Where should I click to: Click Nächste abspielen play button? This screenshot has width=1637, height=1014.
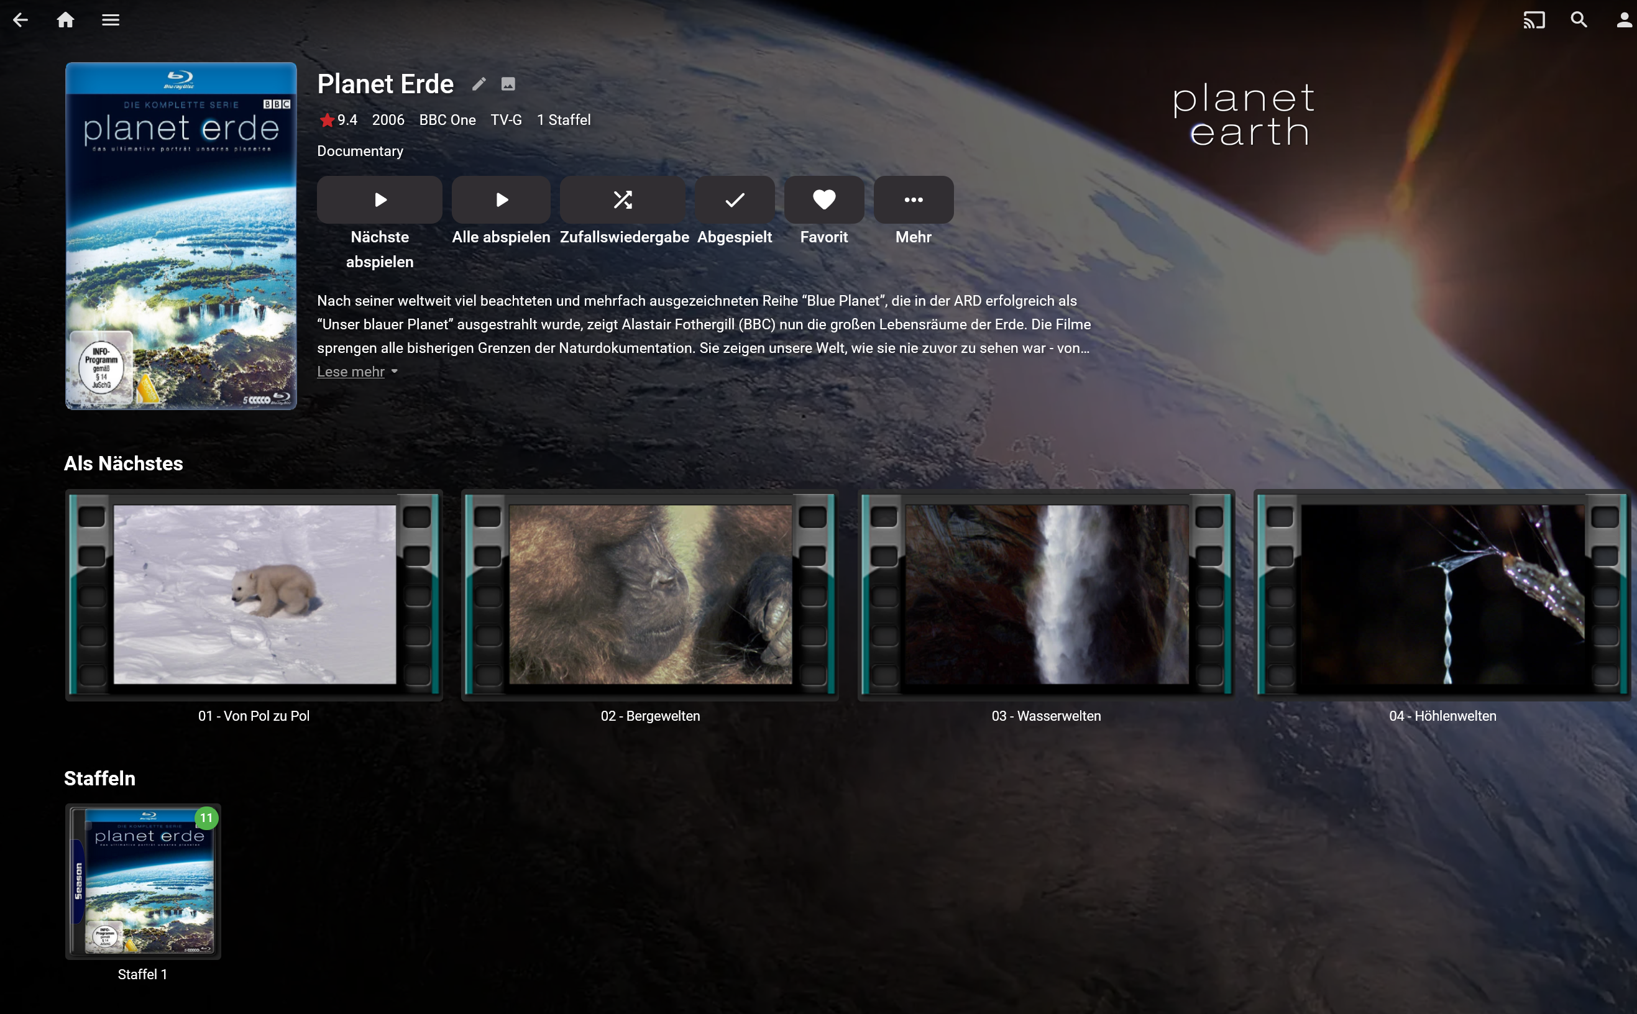380,200
